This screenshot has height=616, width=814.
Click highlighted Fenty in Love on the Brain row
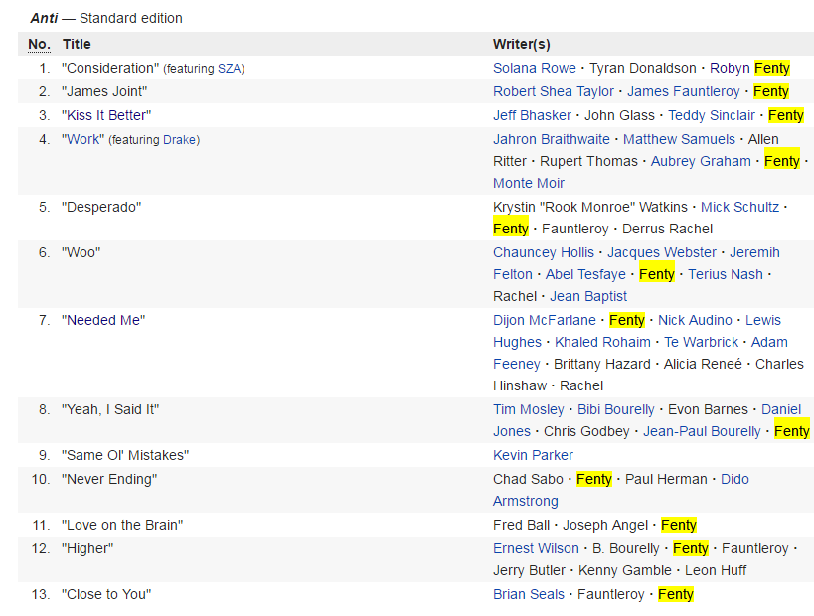[x=679, y=526]
